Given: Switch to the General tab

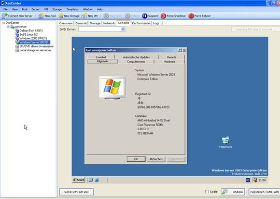Looking at the screenshot, I should (81, 23).
